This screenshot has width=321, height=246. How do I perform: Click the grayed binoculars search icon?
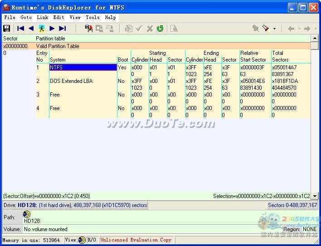[256, 29]
